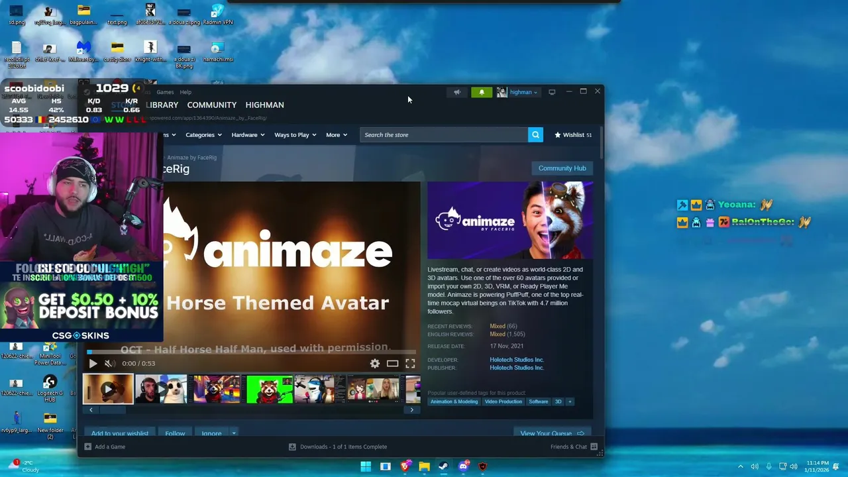The width and height of the screenshot is (848, 477).
Task: Click the thumbnail strip left arrow
Action: (91, 410)
